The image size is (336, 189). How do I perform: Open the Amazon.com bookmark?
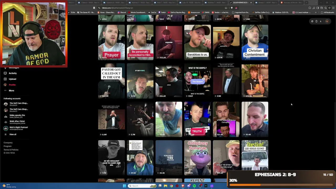[x=194, y=12]
